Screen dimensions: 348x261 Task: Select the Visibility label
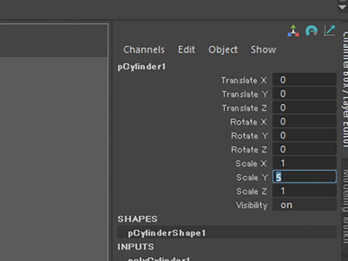[252, 206]
